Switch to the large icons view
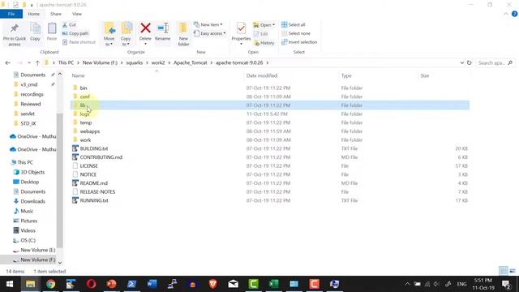This screenshot has width=519, height=292. pyautogui.click(x=513, y=271)
